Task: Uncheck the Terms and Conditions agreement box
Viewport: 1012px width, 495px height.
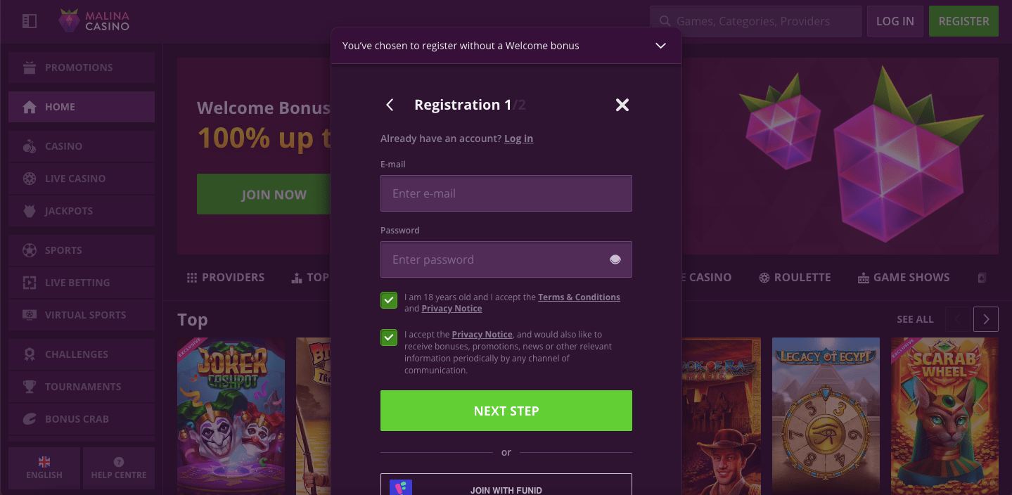Action: [x=389, y=300]
